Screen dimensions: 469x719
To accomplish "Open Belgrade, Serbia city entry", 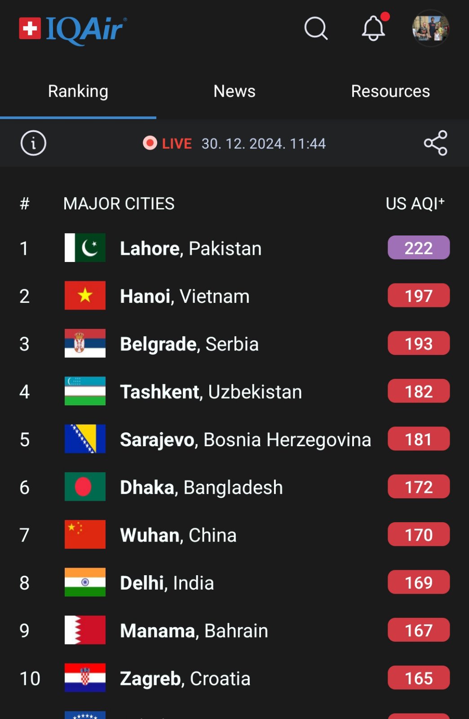I will (x=189, y=344).
